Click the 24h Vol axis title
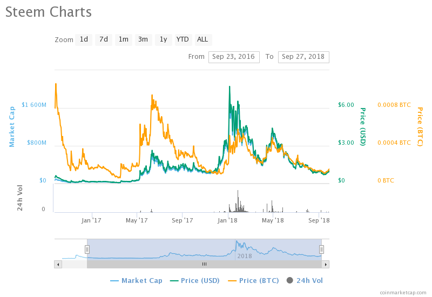The height and width of the screenshot is (297, 432). click(x=20, y=198)
